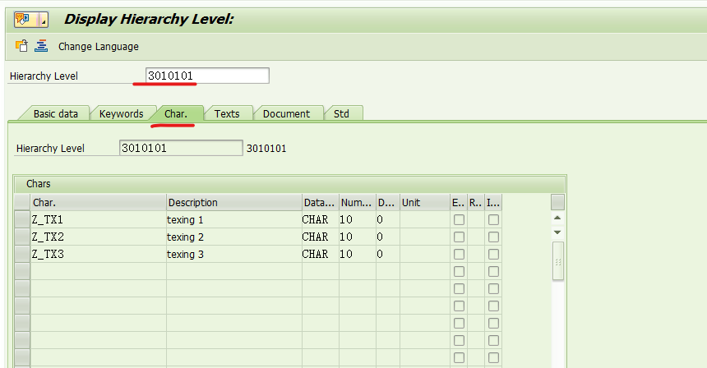The image size is (707, 368).
Task: Open the Document tab
Action: tap(286, 113)
